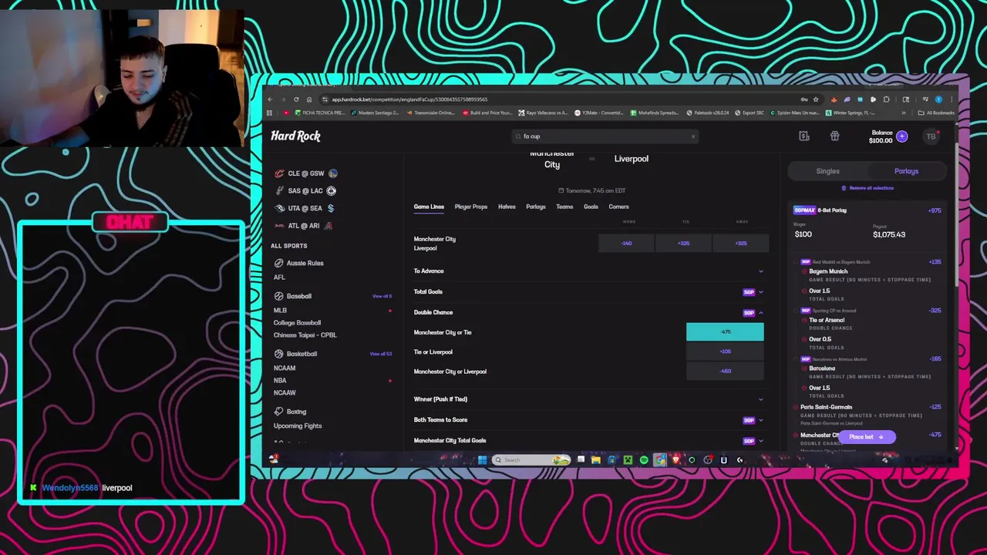
Task: Remove the Tie or Arsenal selection
Action: [804, 320]
